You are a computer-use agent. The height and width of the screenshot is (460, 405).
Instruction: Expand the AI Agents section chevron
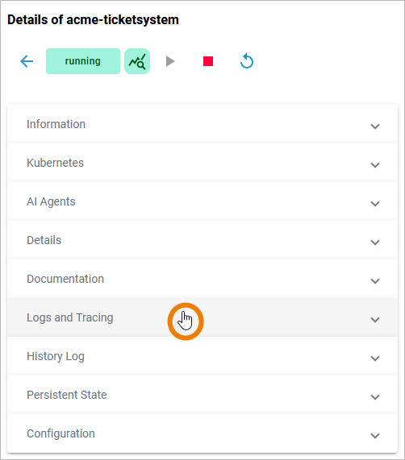tap(375, 204)
